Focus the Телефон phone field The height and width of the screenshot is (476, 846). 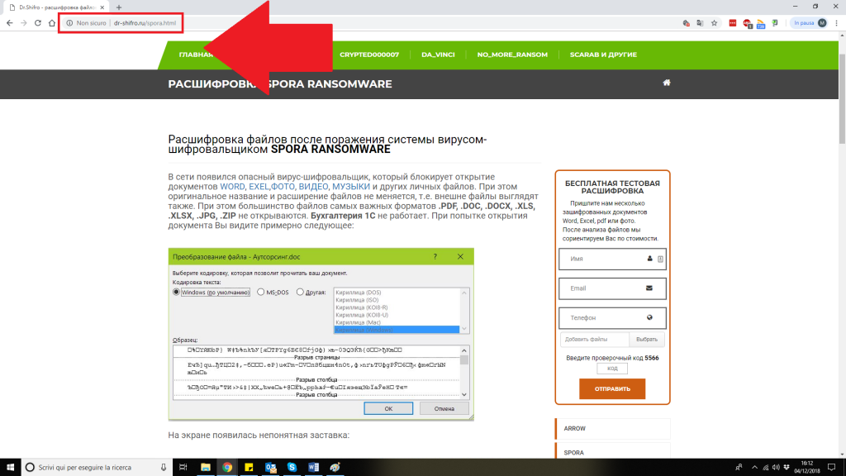point(612,318)
